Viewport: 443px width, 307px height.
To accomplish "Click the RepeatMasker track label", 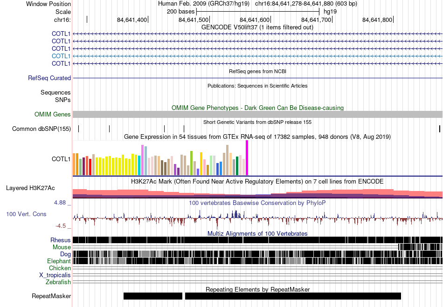I will pyautogui.click(x=51, y=296).
